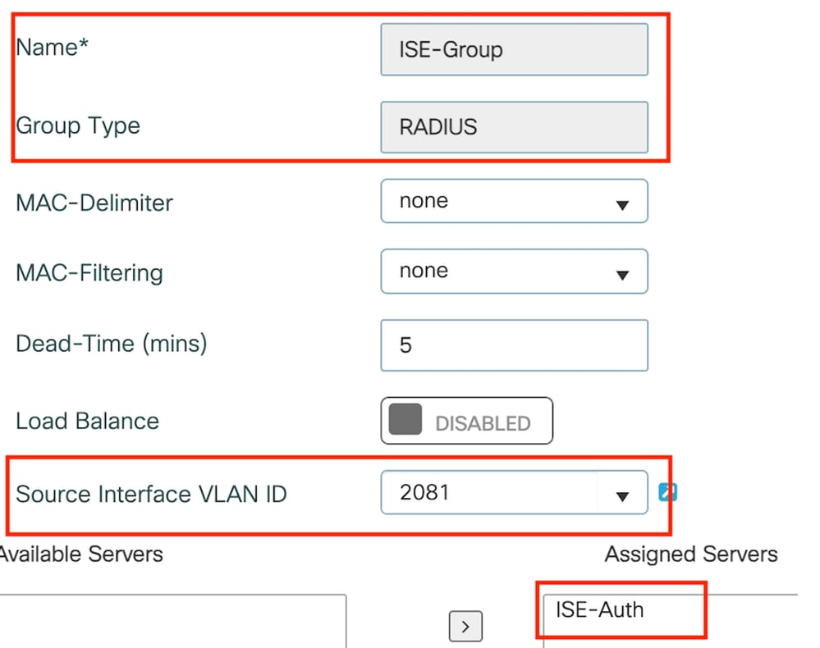Click the MAC-Delimiter dropdown arrow
Image resolution: width=820 pixels, height=648 pixels.
(622, 205)
